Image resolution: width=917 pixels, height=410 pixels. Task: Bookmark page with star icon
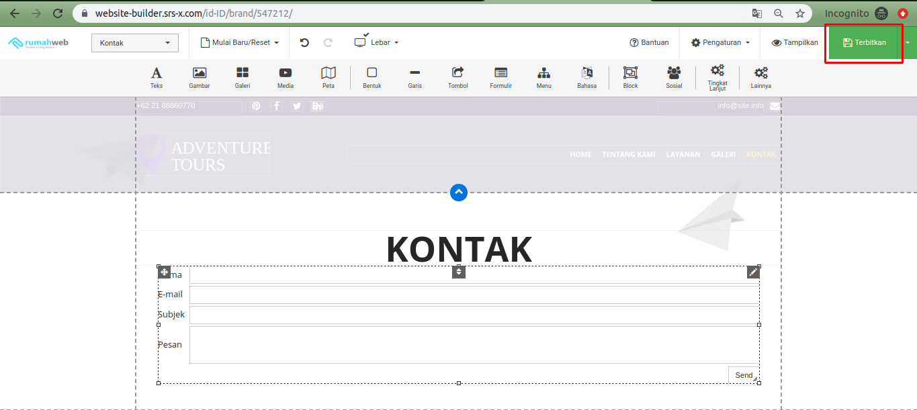click(x=799, y=13)
